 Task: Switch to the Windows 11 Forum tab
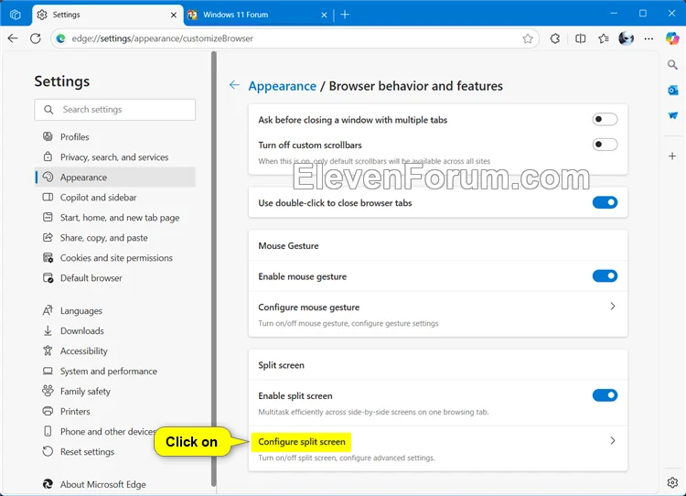click(x=258, y=15)
